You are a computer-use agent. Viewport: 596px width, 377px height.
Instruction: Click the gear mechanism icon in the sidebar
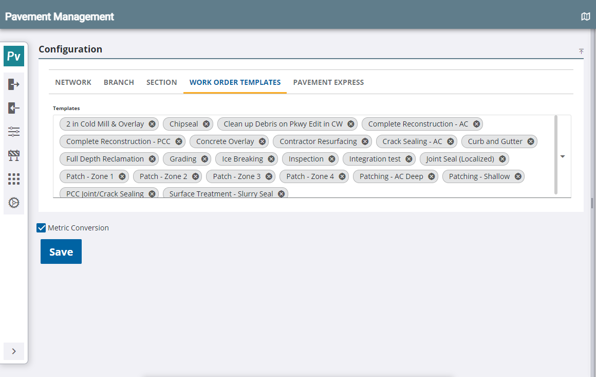coord(13,203)
